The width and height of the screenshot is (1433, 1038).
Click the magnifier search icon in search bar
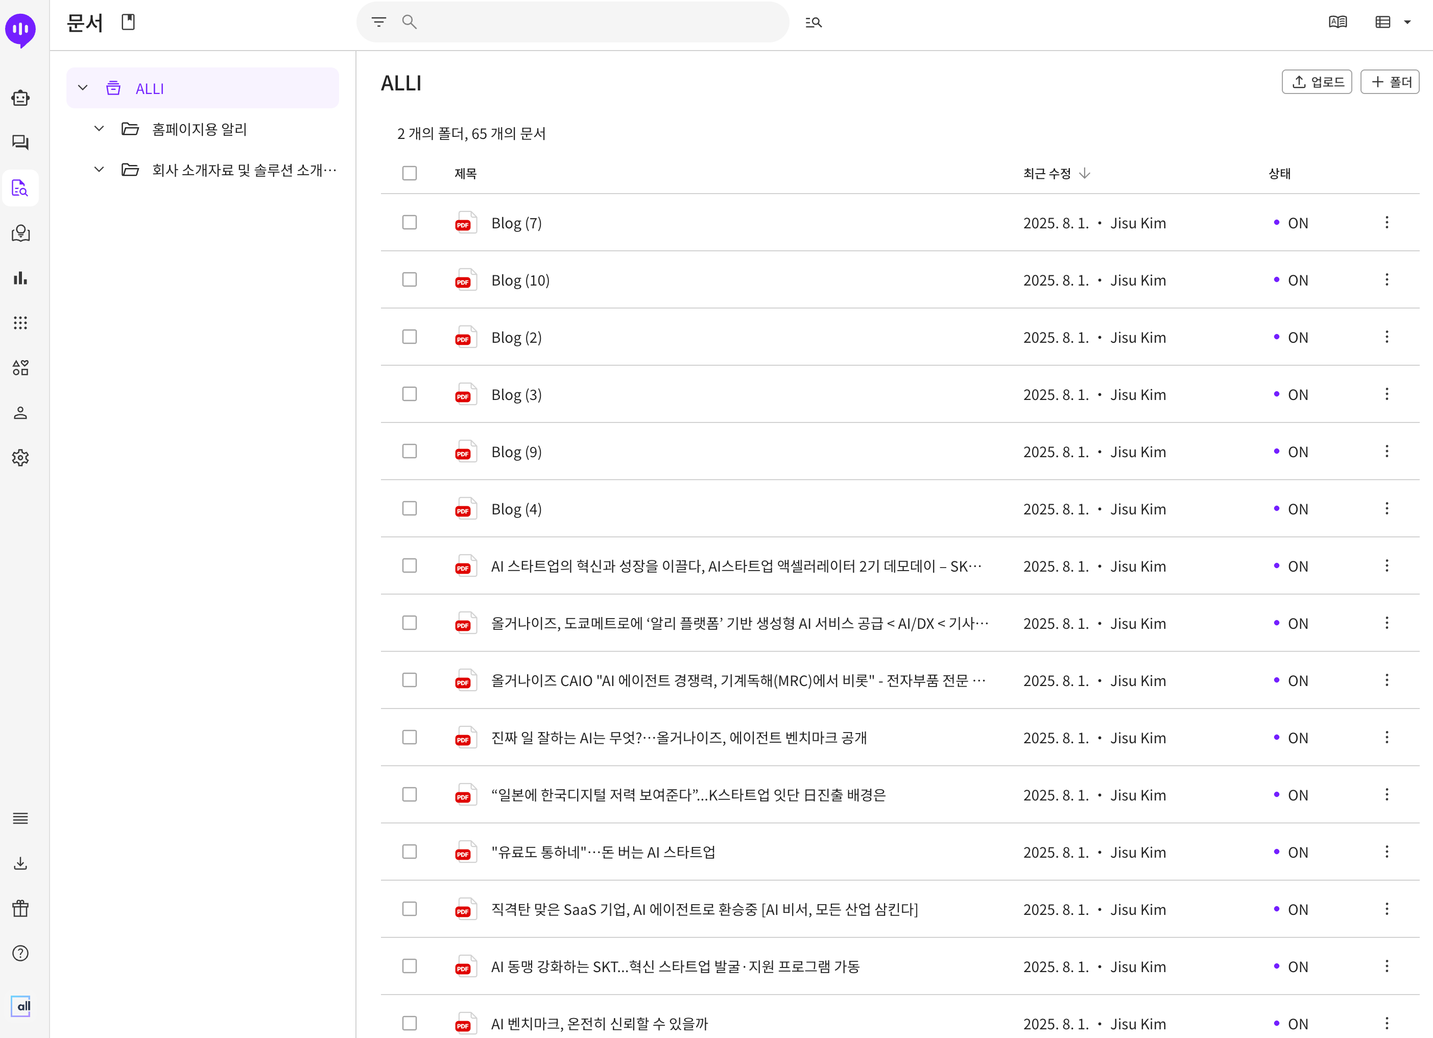(410, 22)
